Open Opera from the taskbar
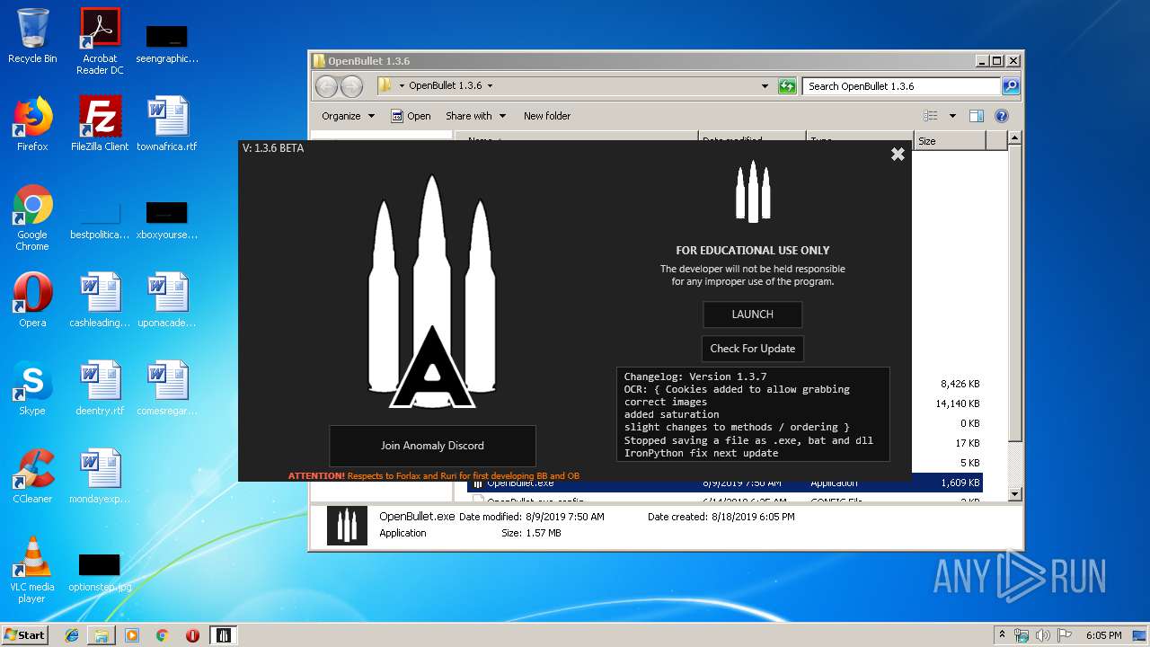The height and width of the screenshot is (647, 1150). pyautogui.click(x=192, y=635)
